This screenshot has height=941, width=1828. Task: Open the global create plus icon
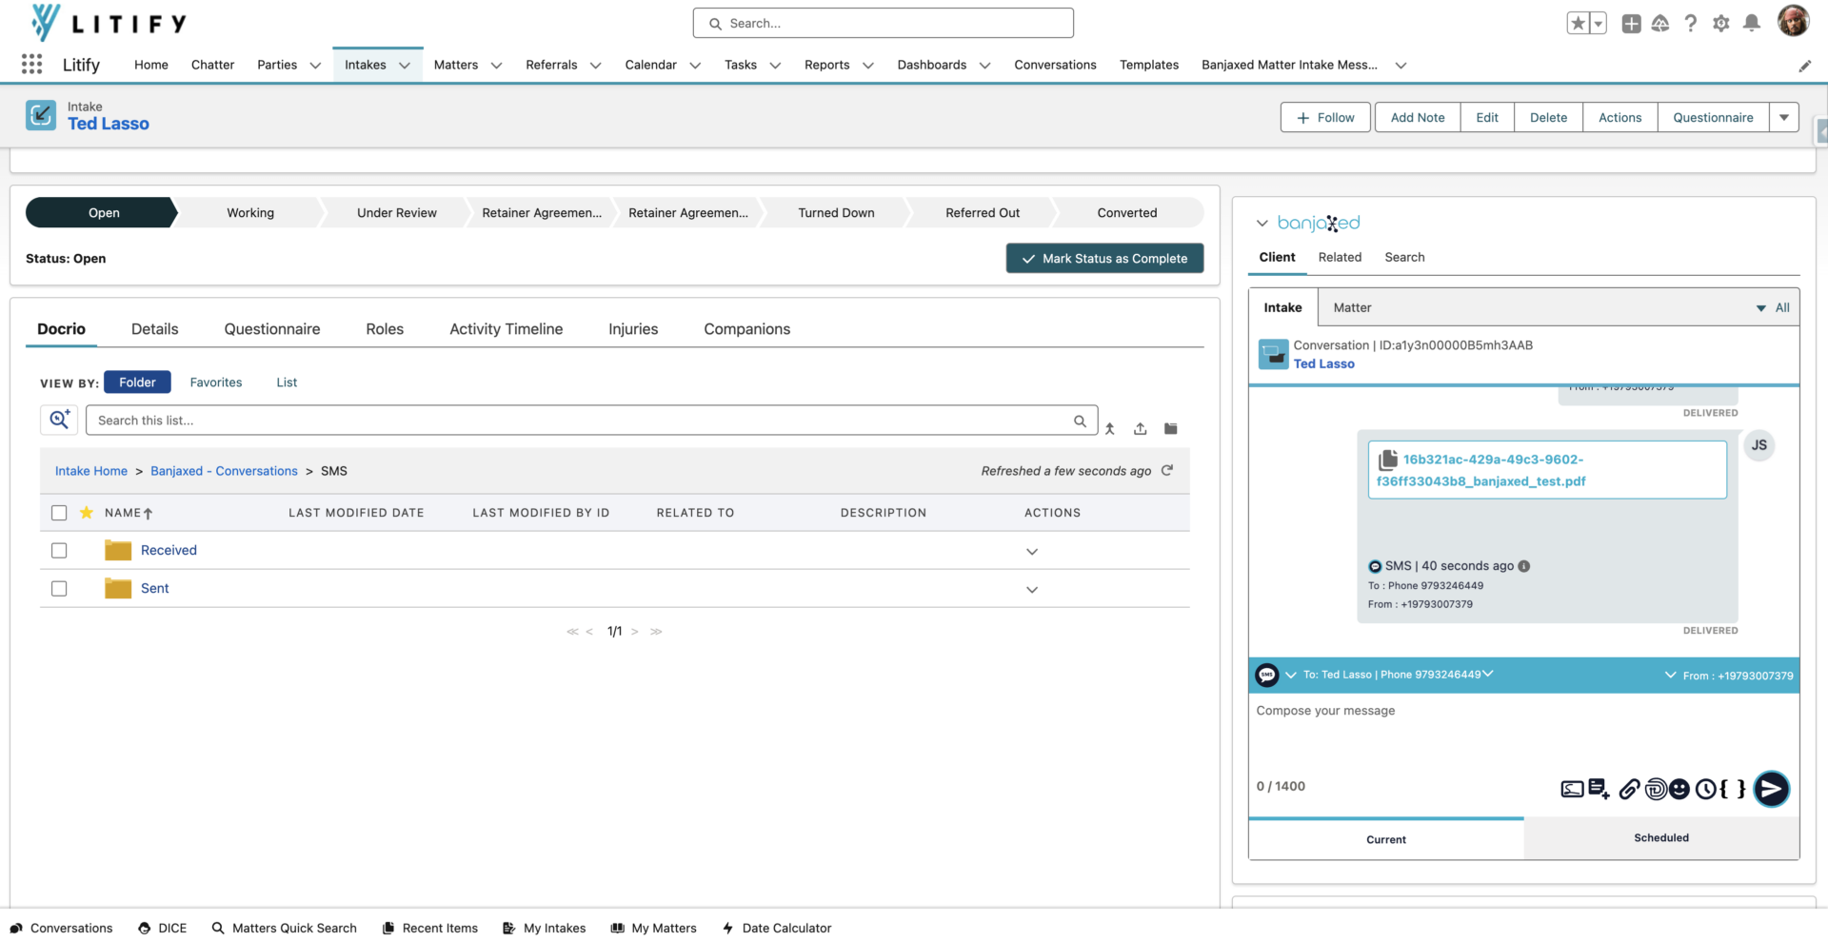pos(1631,24)
